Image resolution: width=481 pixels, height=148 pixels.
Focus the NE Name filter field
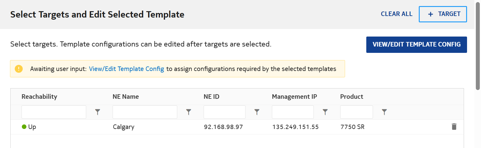(x=145, y=112)
